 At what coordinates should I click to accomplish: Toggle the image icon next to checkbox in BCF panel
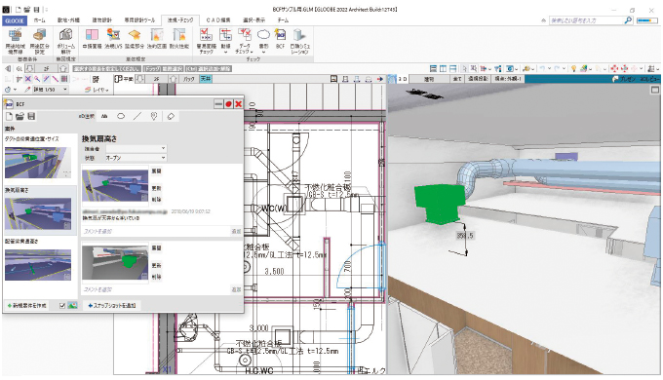pos(72,305)
